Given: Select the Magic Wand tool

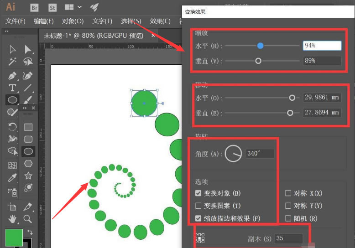Looking at the screenshot, I should pyautogui.click(x=12, y=62).
